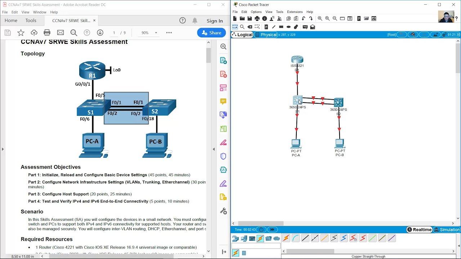
Task: Zoom in on the Packet Tracer workspace
Action: tap(320, 19)
